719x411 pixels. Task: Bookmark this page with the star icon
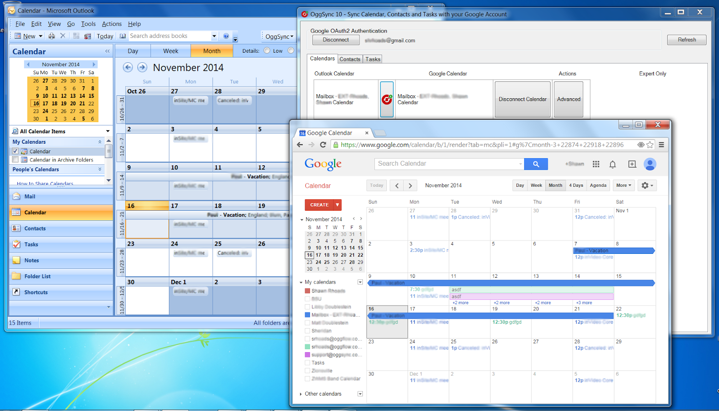pos(650,145)
